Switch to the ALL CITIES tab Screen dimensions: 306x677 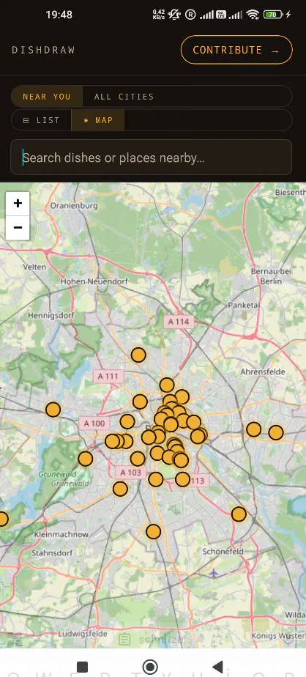click(x=124, y=97)
